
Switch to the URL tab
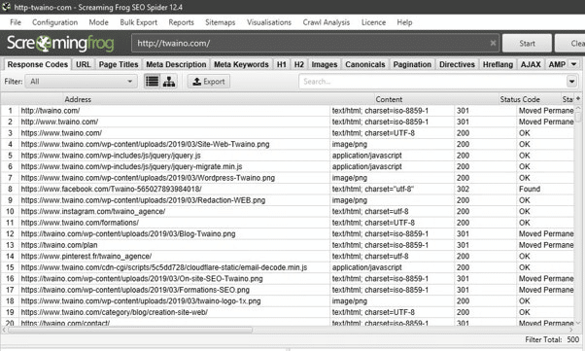click(x=84, y=64)
